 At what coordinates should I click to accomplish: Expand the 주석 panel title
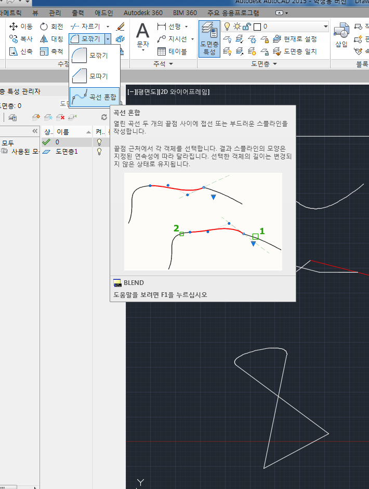pos(163,64)
